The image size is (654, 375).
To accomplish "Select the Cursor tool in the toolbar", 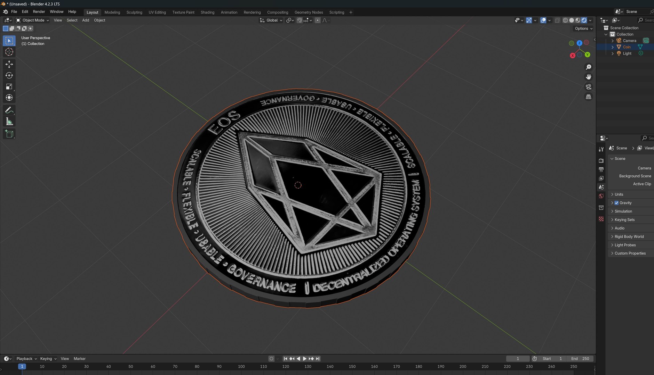I will click(9, 52).
